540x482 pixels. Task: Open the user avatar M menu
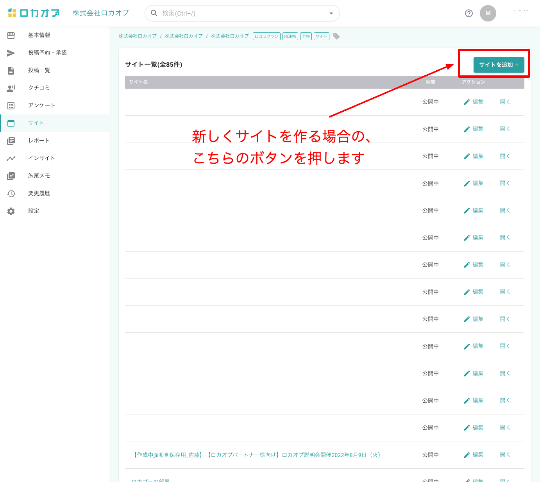coord(488,13)
